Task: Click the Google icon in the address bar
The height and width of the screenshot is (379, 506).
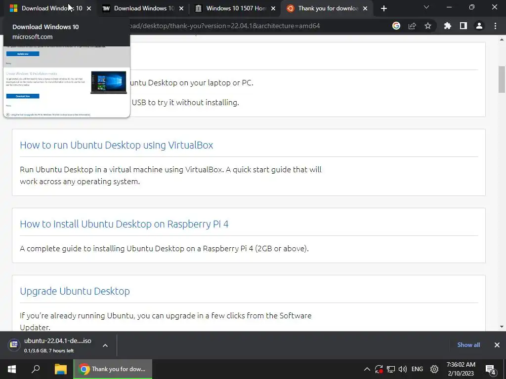Action: pos(396,26)
